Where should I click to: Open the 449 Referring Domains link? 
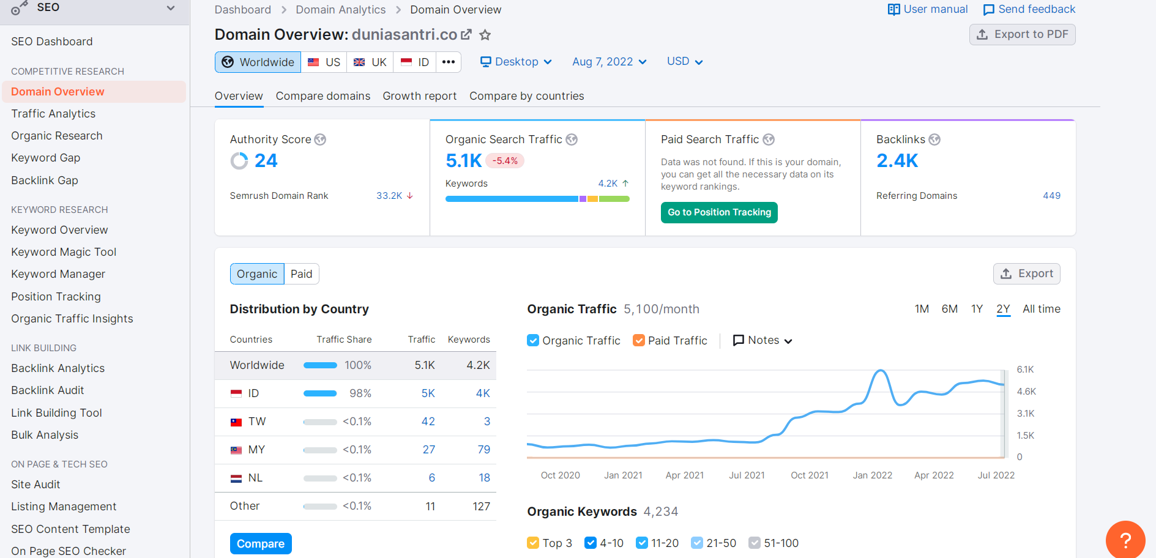[x=1052, y=196]
